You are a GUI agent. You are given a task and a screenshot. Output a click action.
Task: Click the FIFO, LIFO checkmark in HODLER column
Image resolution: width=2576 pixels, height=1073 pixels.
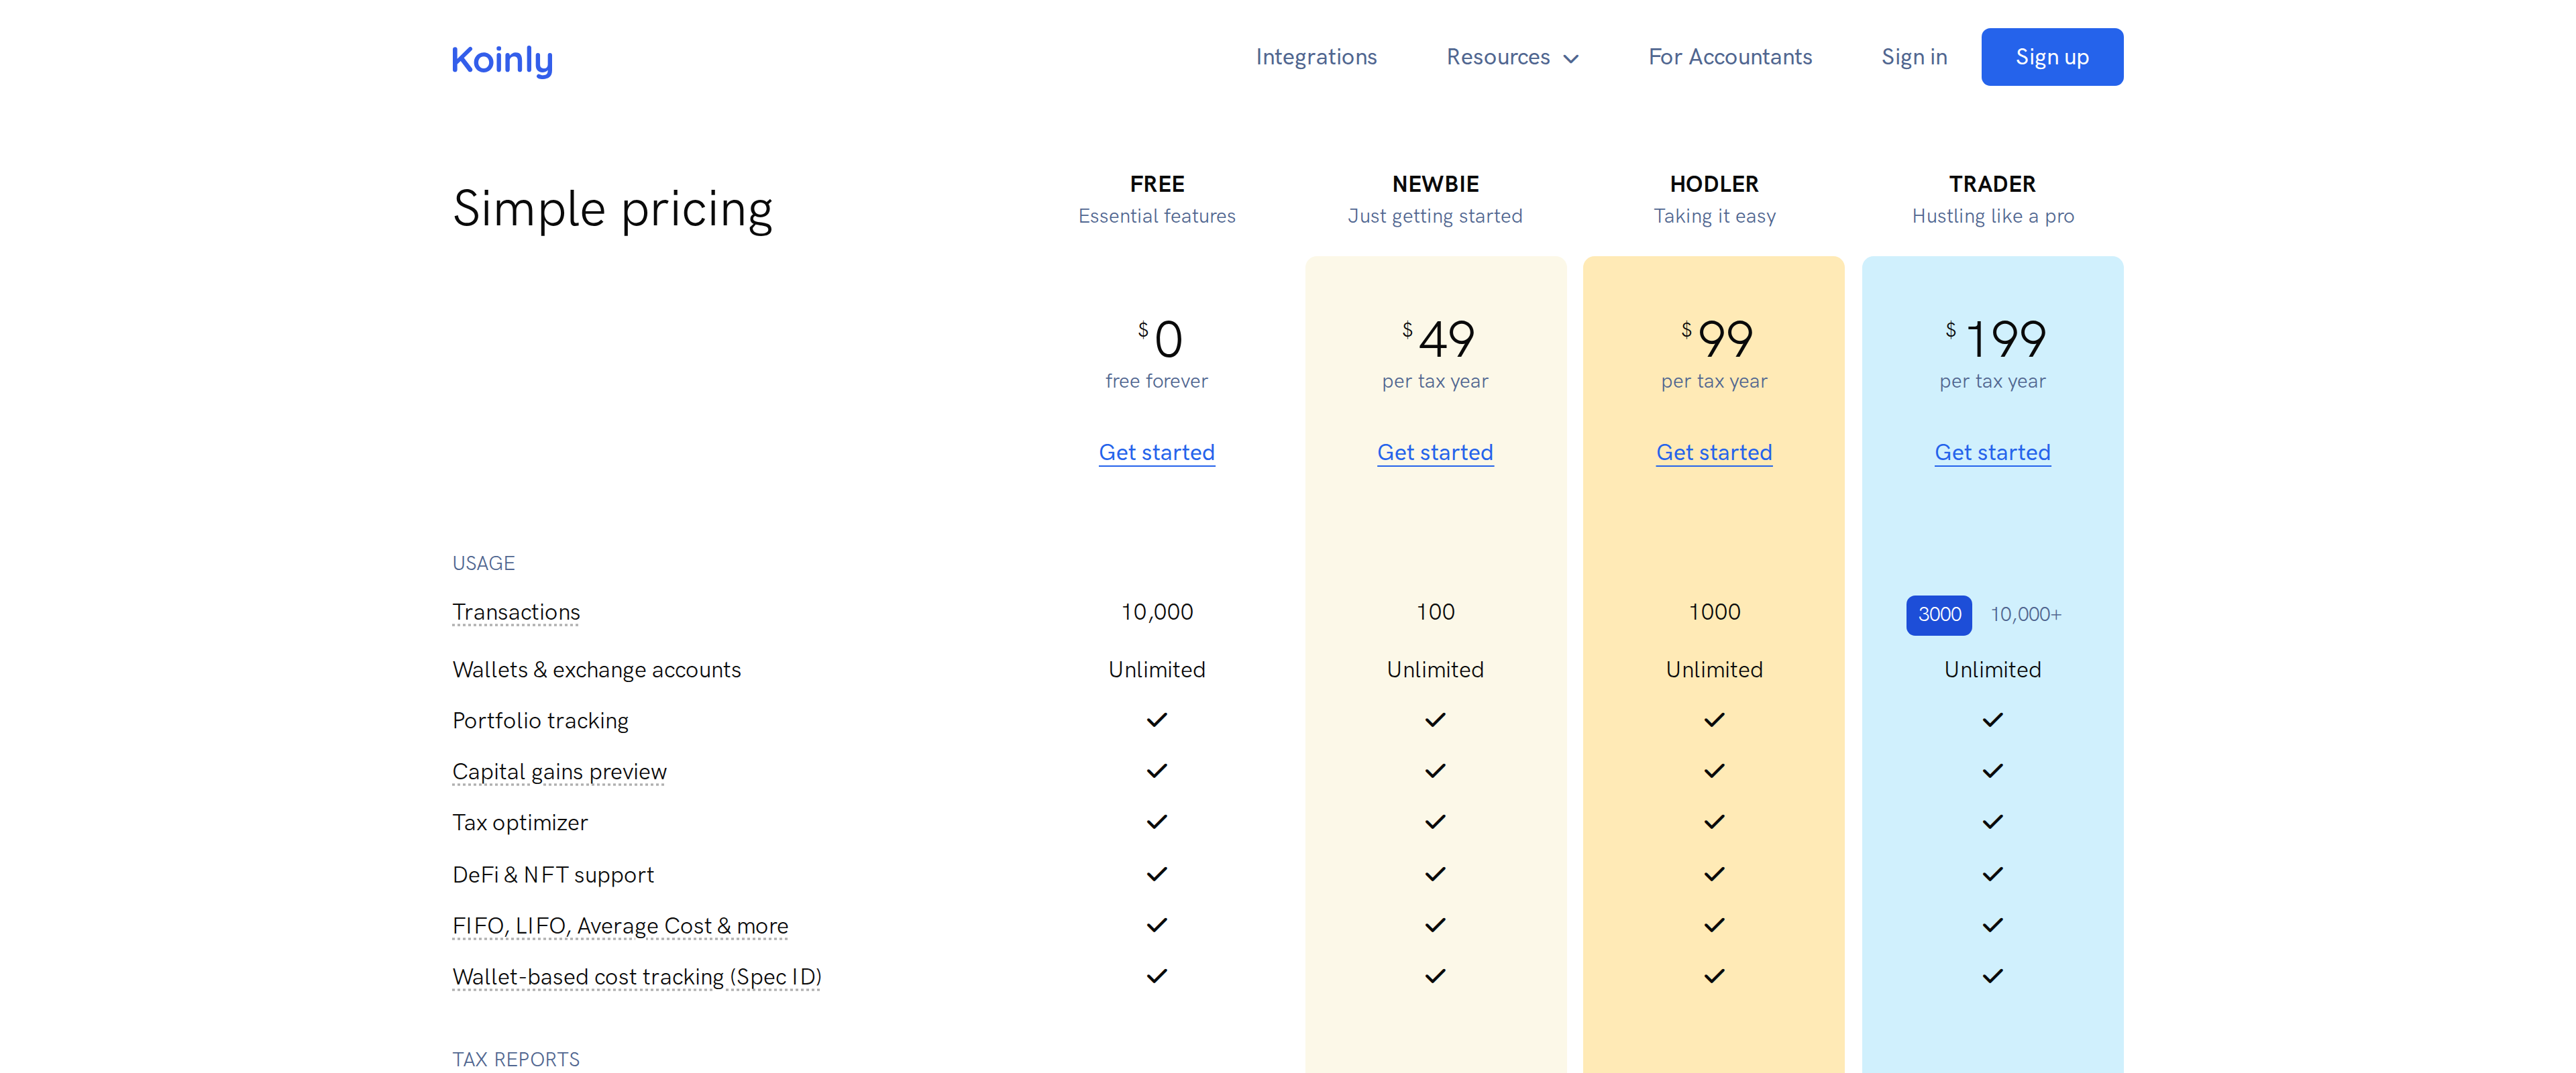point(1714,925)
